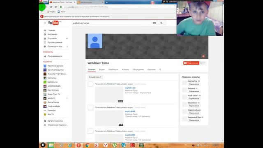Image resolution: width=263 pixels, height=148 pixels.
Task: Open Управление подписками
Action: [58, 125]
